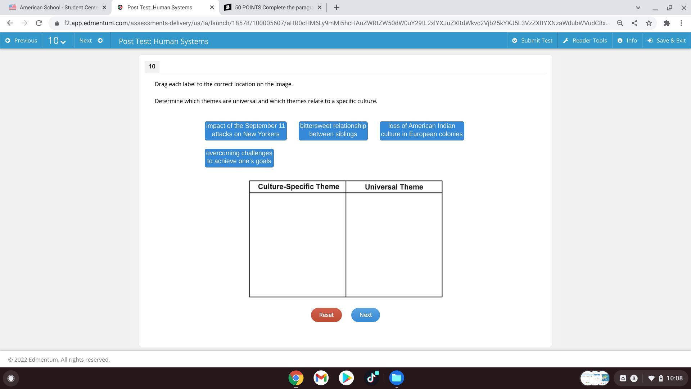Open the tab search chevron
This screenshot has width=691, height=389.
[638, 7]
